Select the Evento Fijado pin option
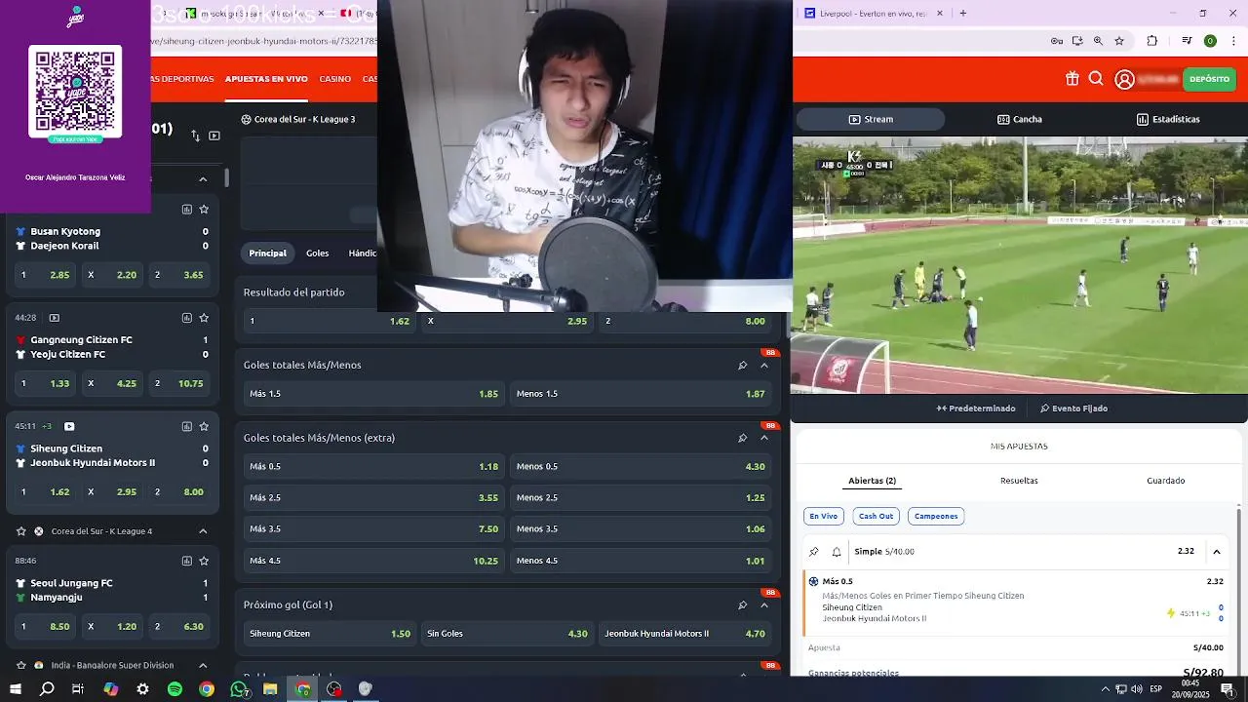This screenshot has height=702, width=1248. click(1073, 409)
